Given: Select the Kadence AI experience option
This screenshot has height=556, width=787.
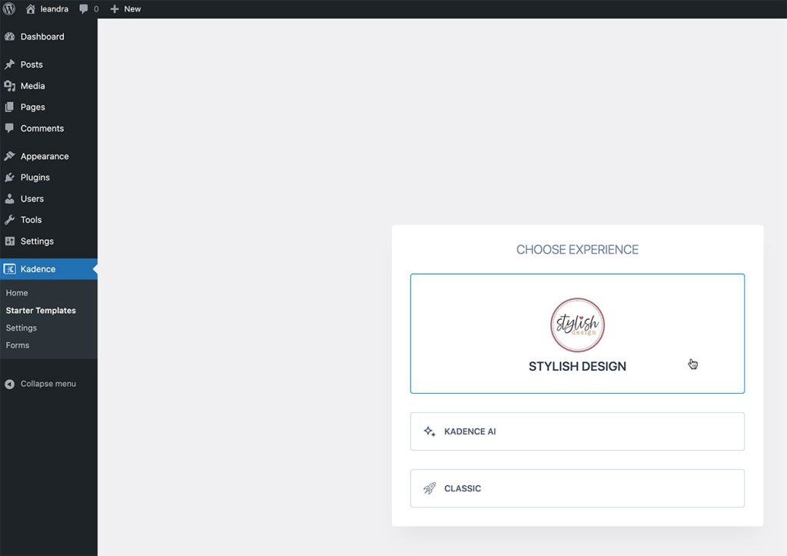Looking at the screenshot, I should [577, 431].
